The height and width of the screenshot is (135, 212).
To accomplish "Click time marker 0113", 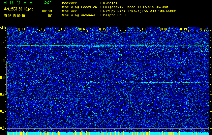I will 62,29.
